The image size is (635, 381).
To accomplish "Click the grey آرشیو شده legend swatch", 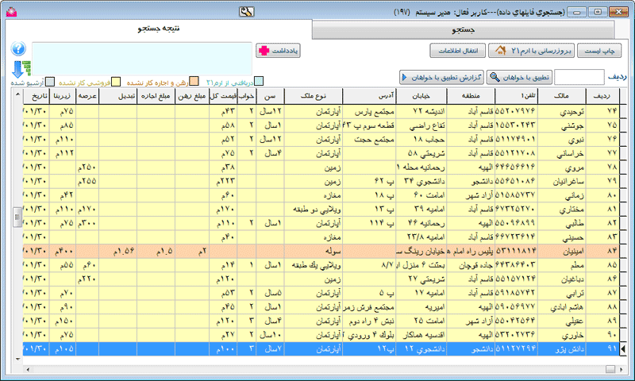I will 50,82.
